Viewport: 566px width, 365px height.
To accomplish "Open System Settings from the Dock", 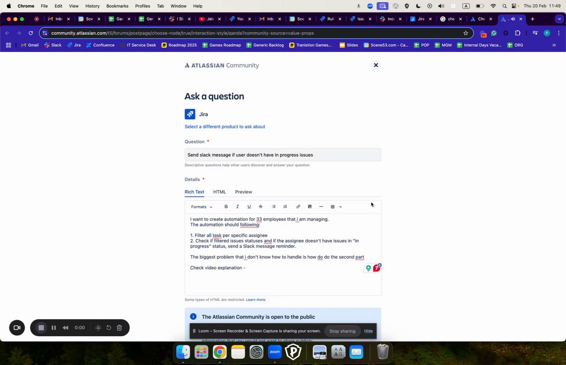I will pyautogui.click(x=256, y=352).
